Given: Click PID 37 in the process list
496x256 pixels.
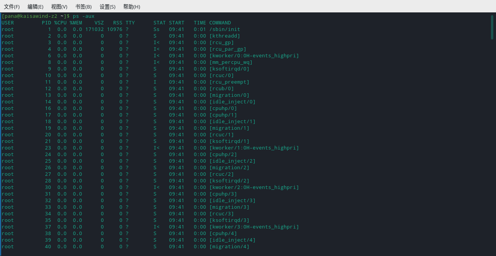Looking at the screenshot, I should pos(48,227).
